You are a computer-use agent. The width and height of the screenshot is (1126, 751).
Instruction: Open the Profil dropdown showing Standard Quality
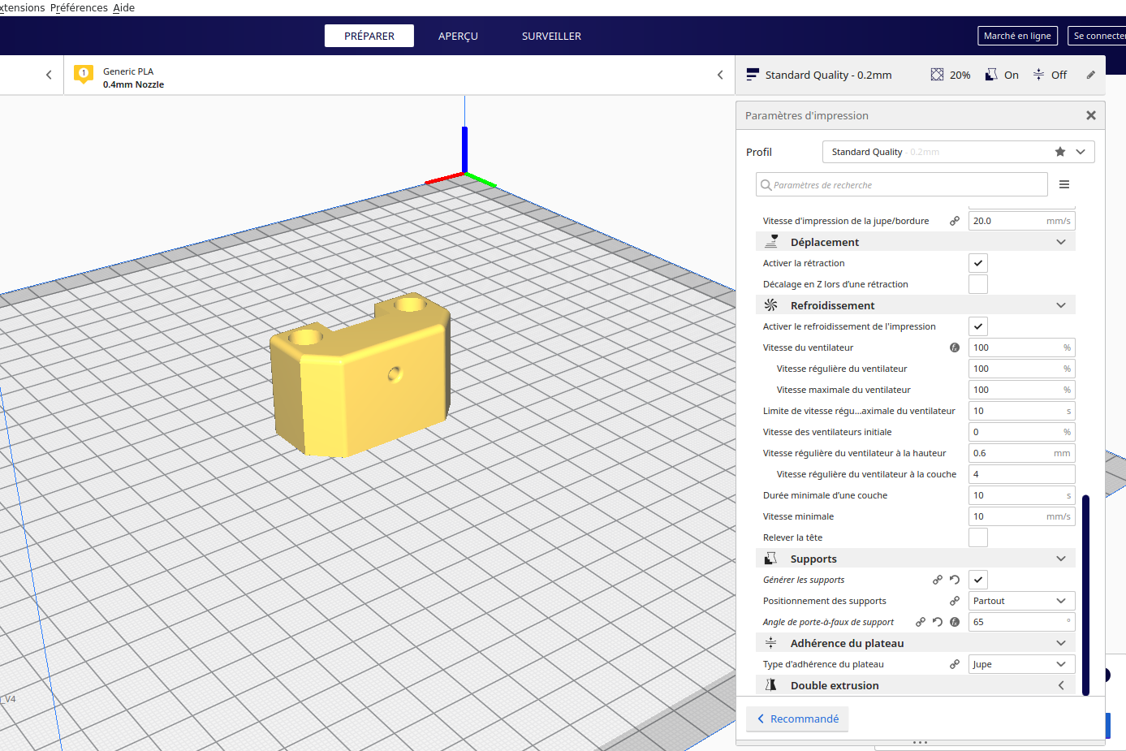point(958,152)
